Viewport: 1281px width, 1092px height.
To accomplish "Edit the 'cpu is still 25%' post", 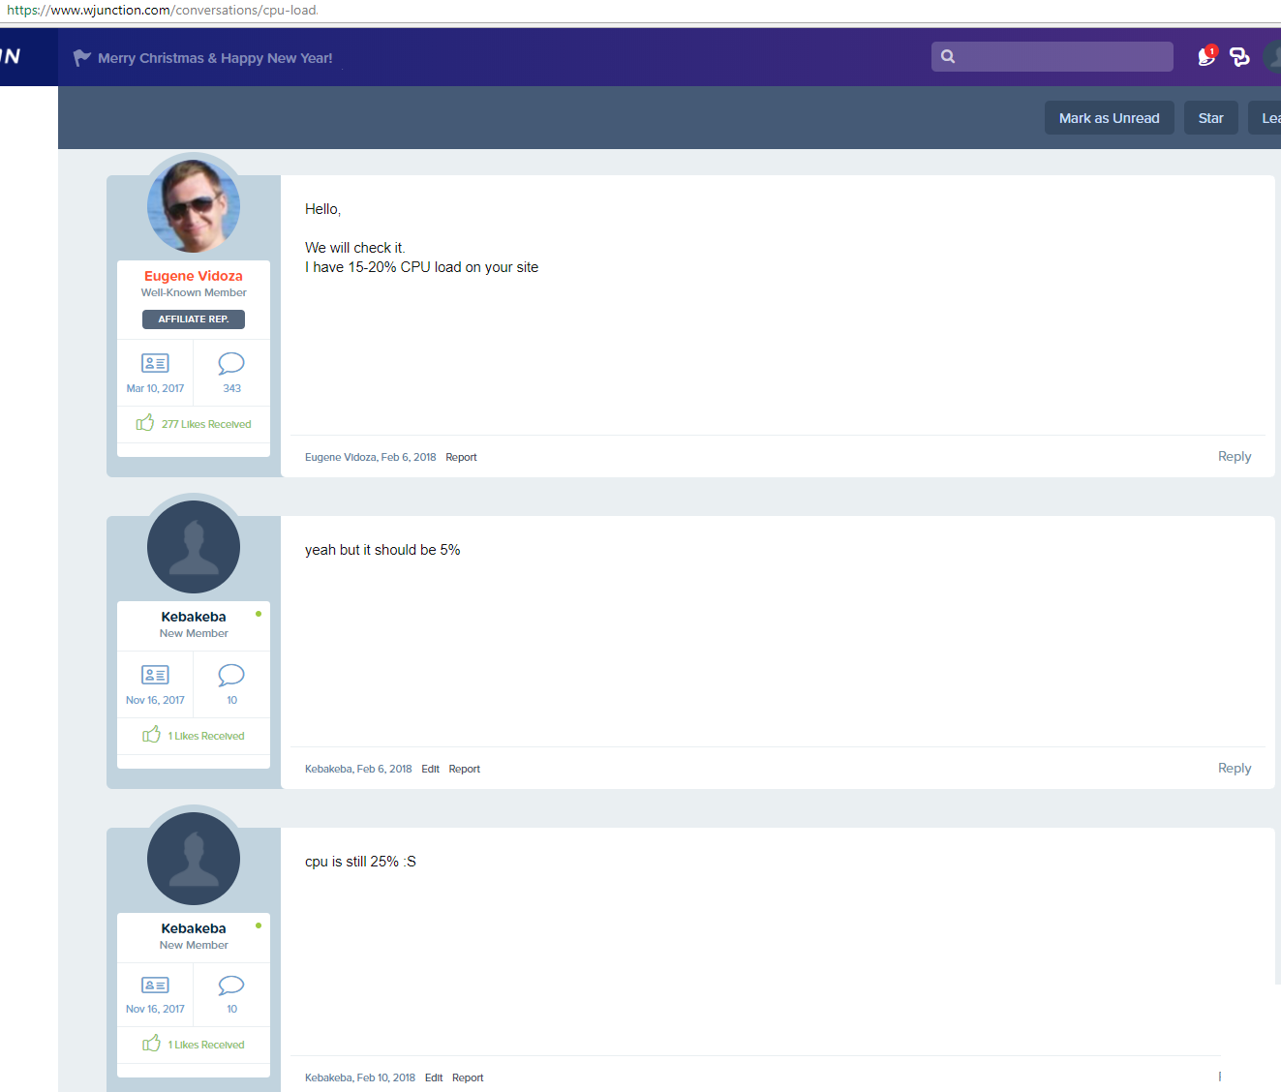I will point(434,1077).
